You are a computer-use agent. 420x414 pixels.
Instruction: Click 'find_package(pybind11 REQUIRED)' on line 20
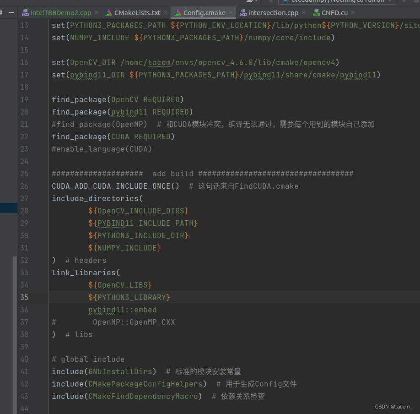pyautogui.click(x=123, y=112)
